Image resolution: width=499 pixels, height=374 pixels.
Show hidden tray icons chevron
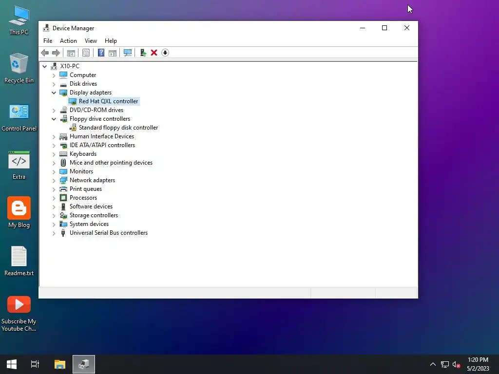click(433, 364)
